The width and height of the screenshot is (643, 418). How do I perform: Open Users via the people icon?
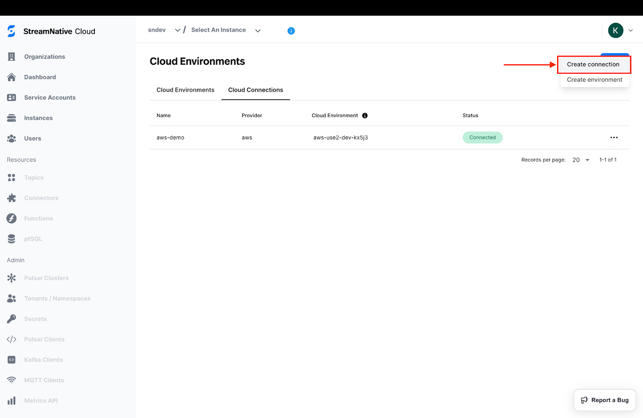pyautogui.click(x=12, y=138)
